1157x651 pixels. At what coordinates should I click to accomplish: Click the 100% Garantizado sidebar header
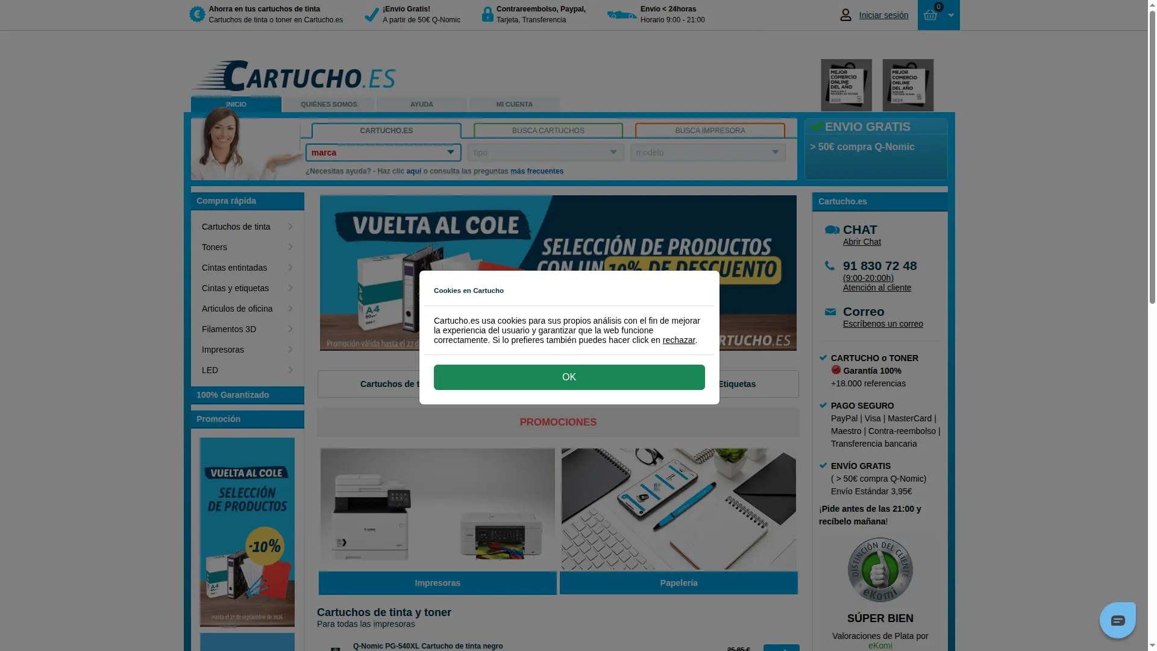pos(247,395)
